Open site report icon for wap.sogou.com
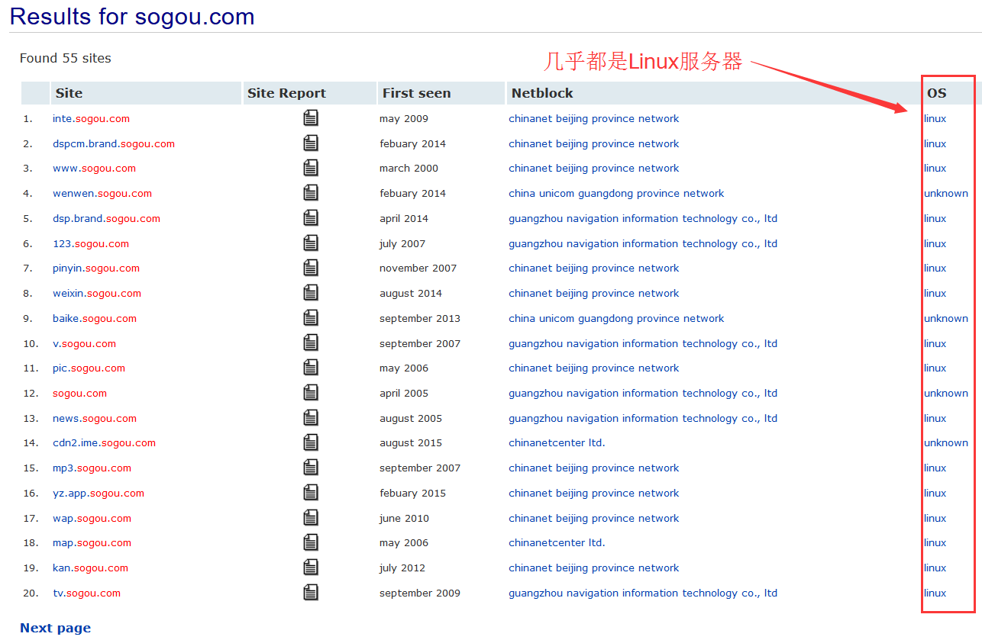 coord(311,518)
